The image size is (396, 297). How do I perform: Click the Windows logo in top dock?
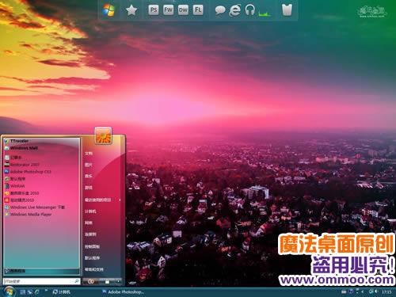tap(109, 10)
